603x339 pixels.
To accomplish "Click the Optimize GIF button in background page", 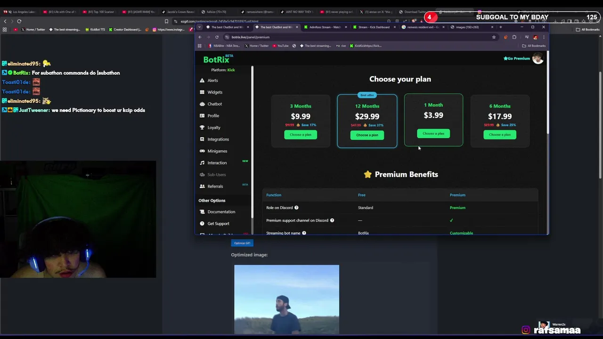I will click(242, 243).
